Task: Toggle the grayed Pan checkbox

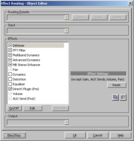Action: (x=10, y=69)
